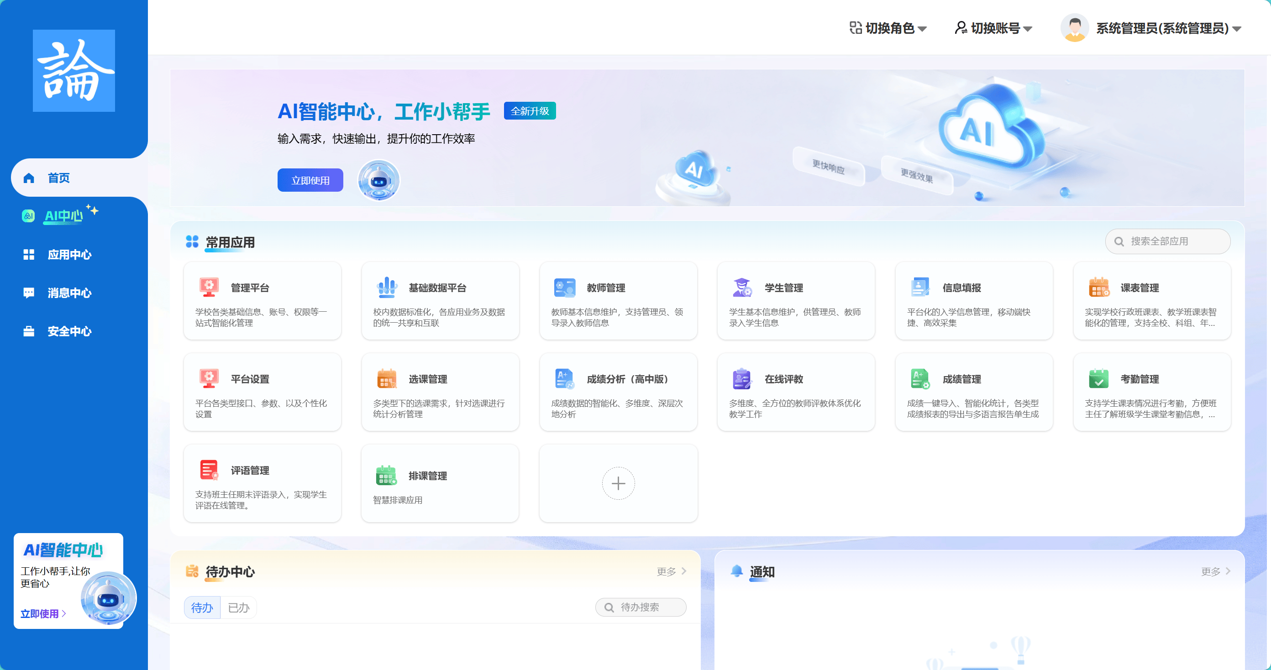Click the robot avatar in the AI banner
The width and height of the screenshot is (1271, 670).
pos(378,180)
